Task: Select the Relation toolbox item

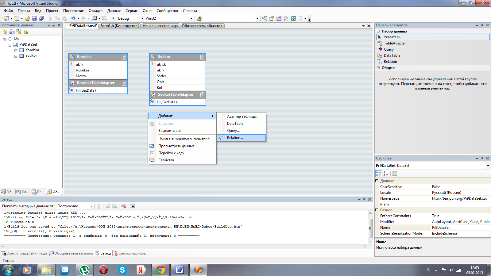Action: pos(432,62)
